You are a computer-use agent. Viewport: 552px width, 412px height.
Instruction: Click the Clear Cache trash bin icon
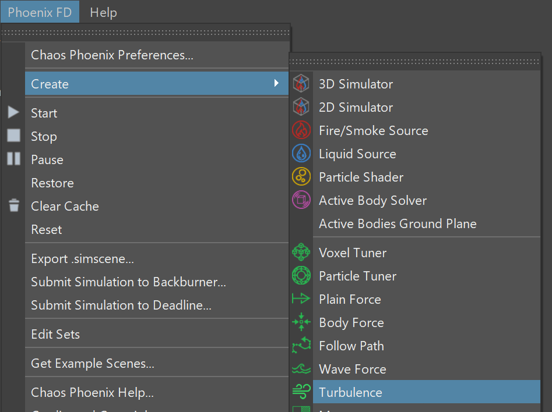pos(14,205)
